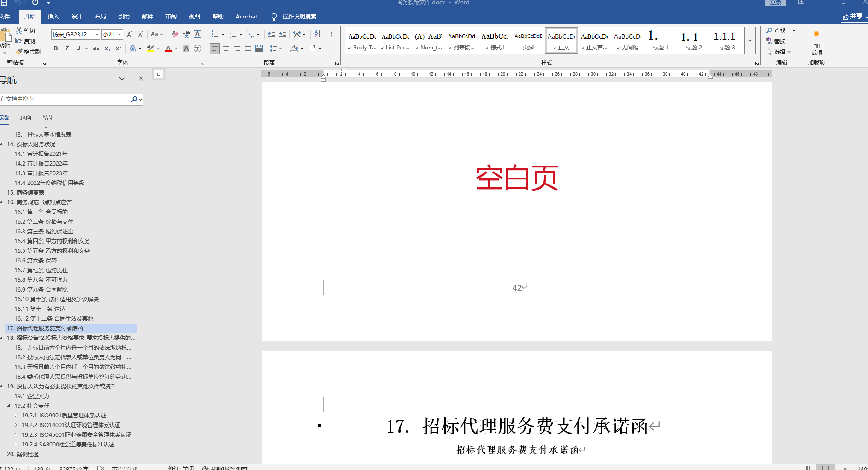
Task: Expand the styles gallery
Action: [x=750, y=40]
